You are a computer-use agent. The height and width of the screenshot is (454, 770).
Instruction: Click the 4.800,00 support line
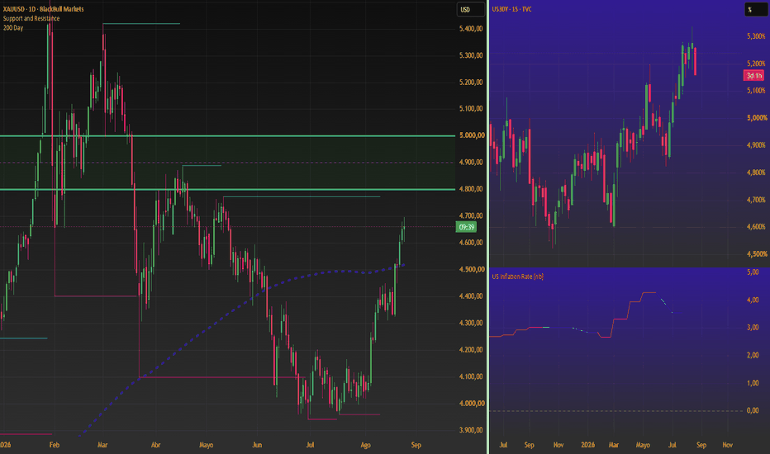coord(227,189)
